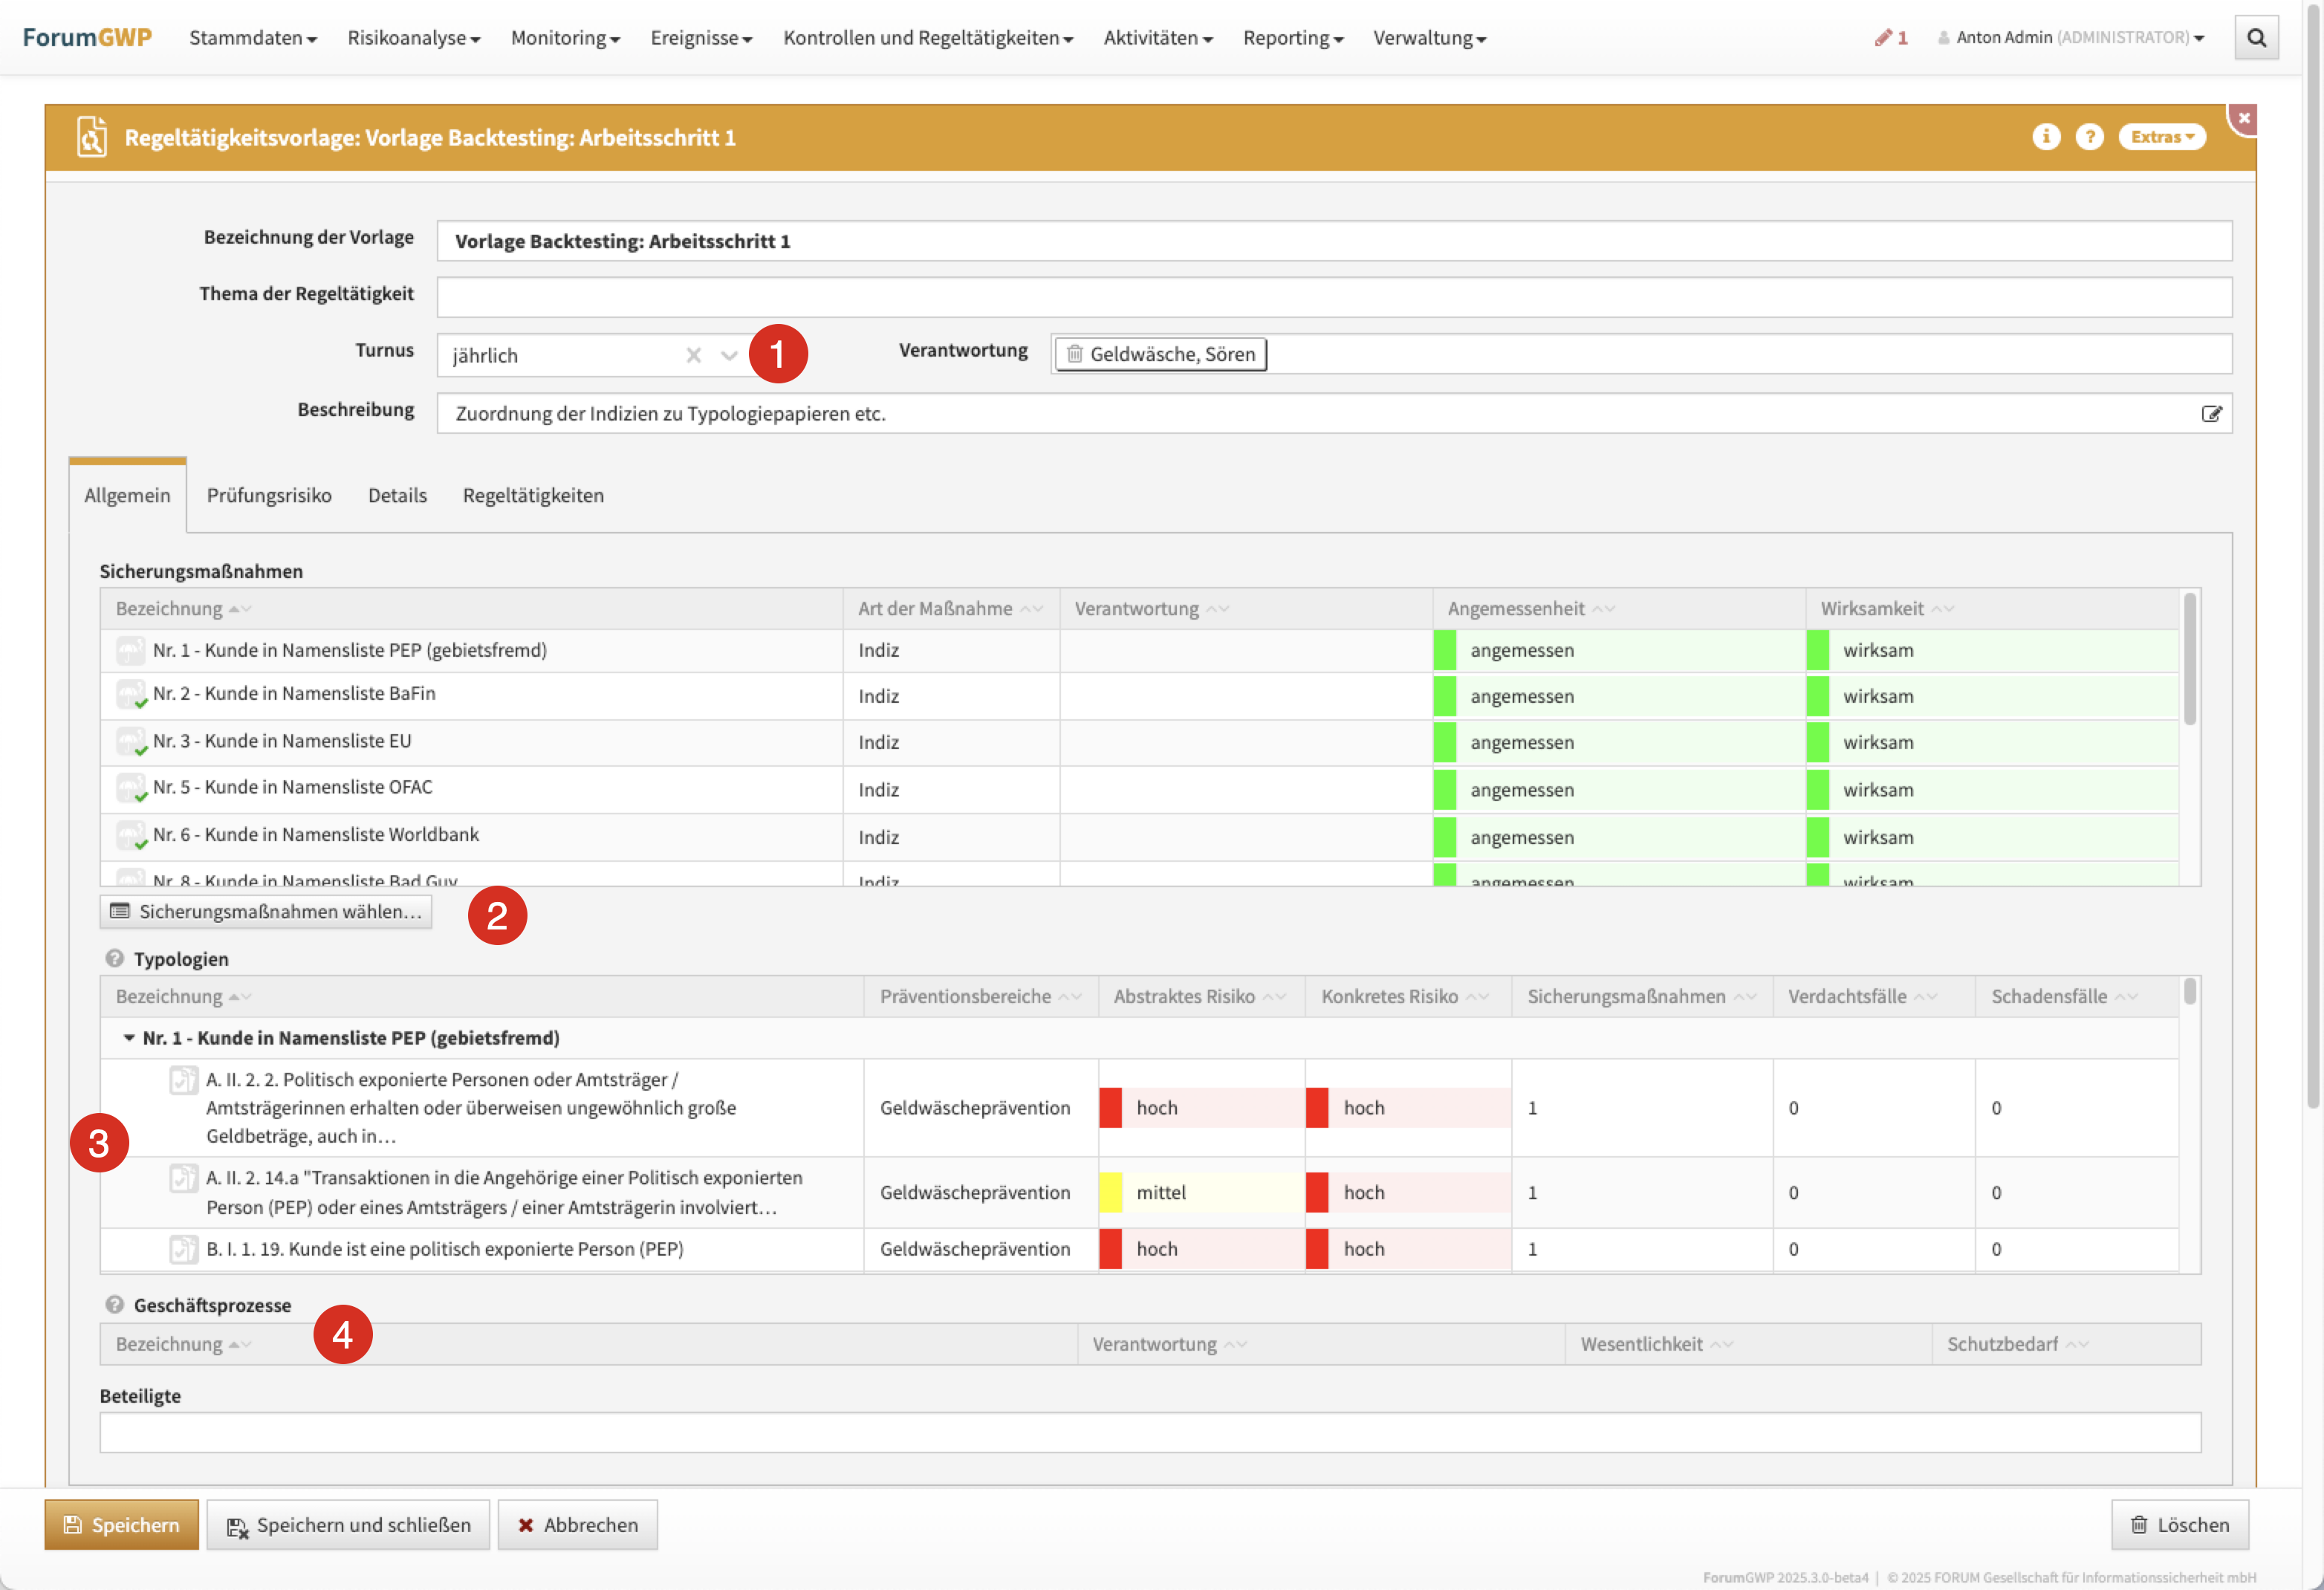The height and width of the screenshot is (1590, 2324).
Task: Open the search magnifier icon
Action: [2256, 38]
